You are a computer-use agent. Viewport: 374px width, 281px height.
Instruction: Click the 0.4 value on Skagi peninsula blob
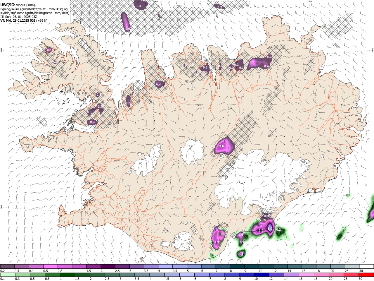[158, 84]
